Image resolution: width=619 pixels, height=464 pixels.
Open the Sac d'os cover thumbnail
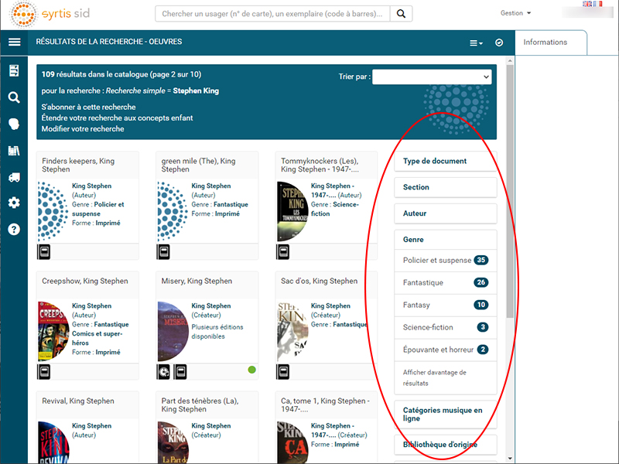pyautogui.click(x=292, y=332)
